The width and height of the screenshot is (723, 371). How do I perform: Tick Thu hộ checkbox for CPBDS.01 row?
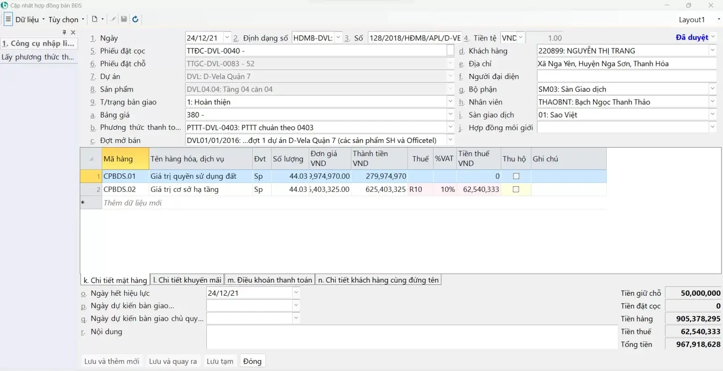pyautogui.click(x=516, y=176)
